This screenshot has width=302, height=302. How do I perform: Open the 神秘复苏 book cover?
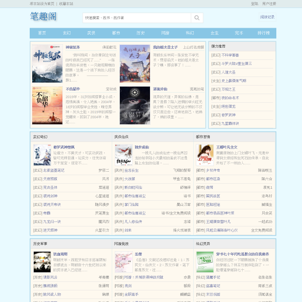(x=47, y=63)
